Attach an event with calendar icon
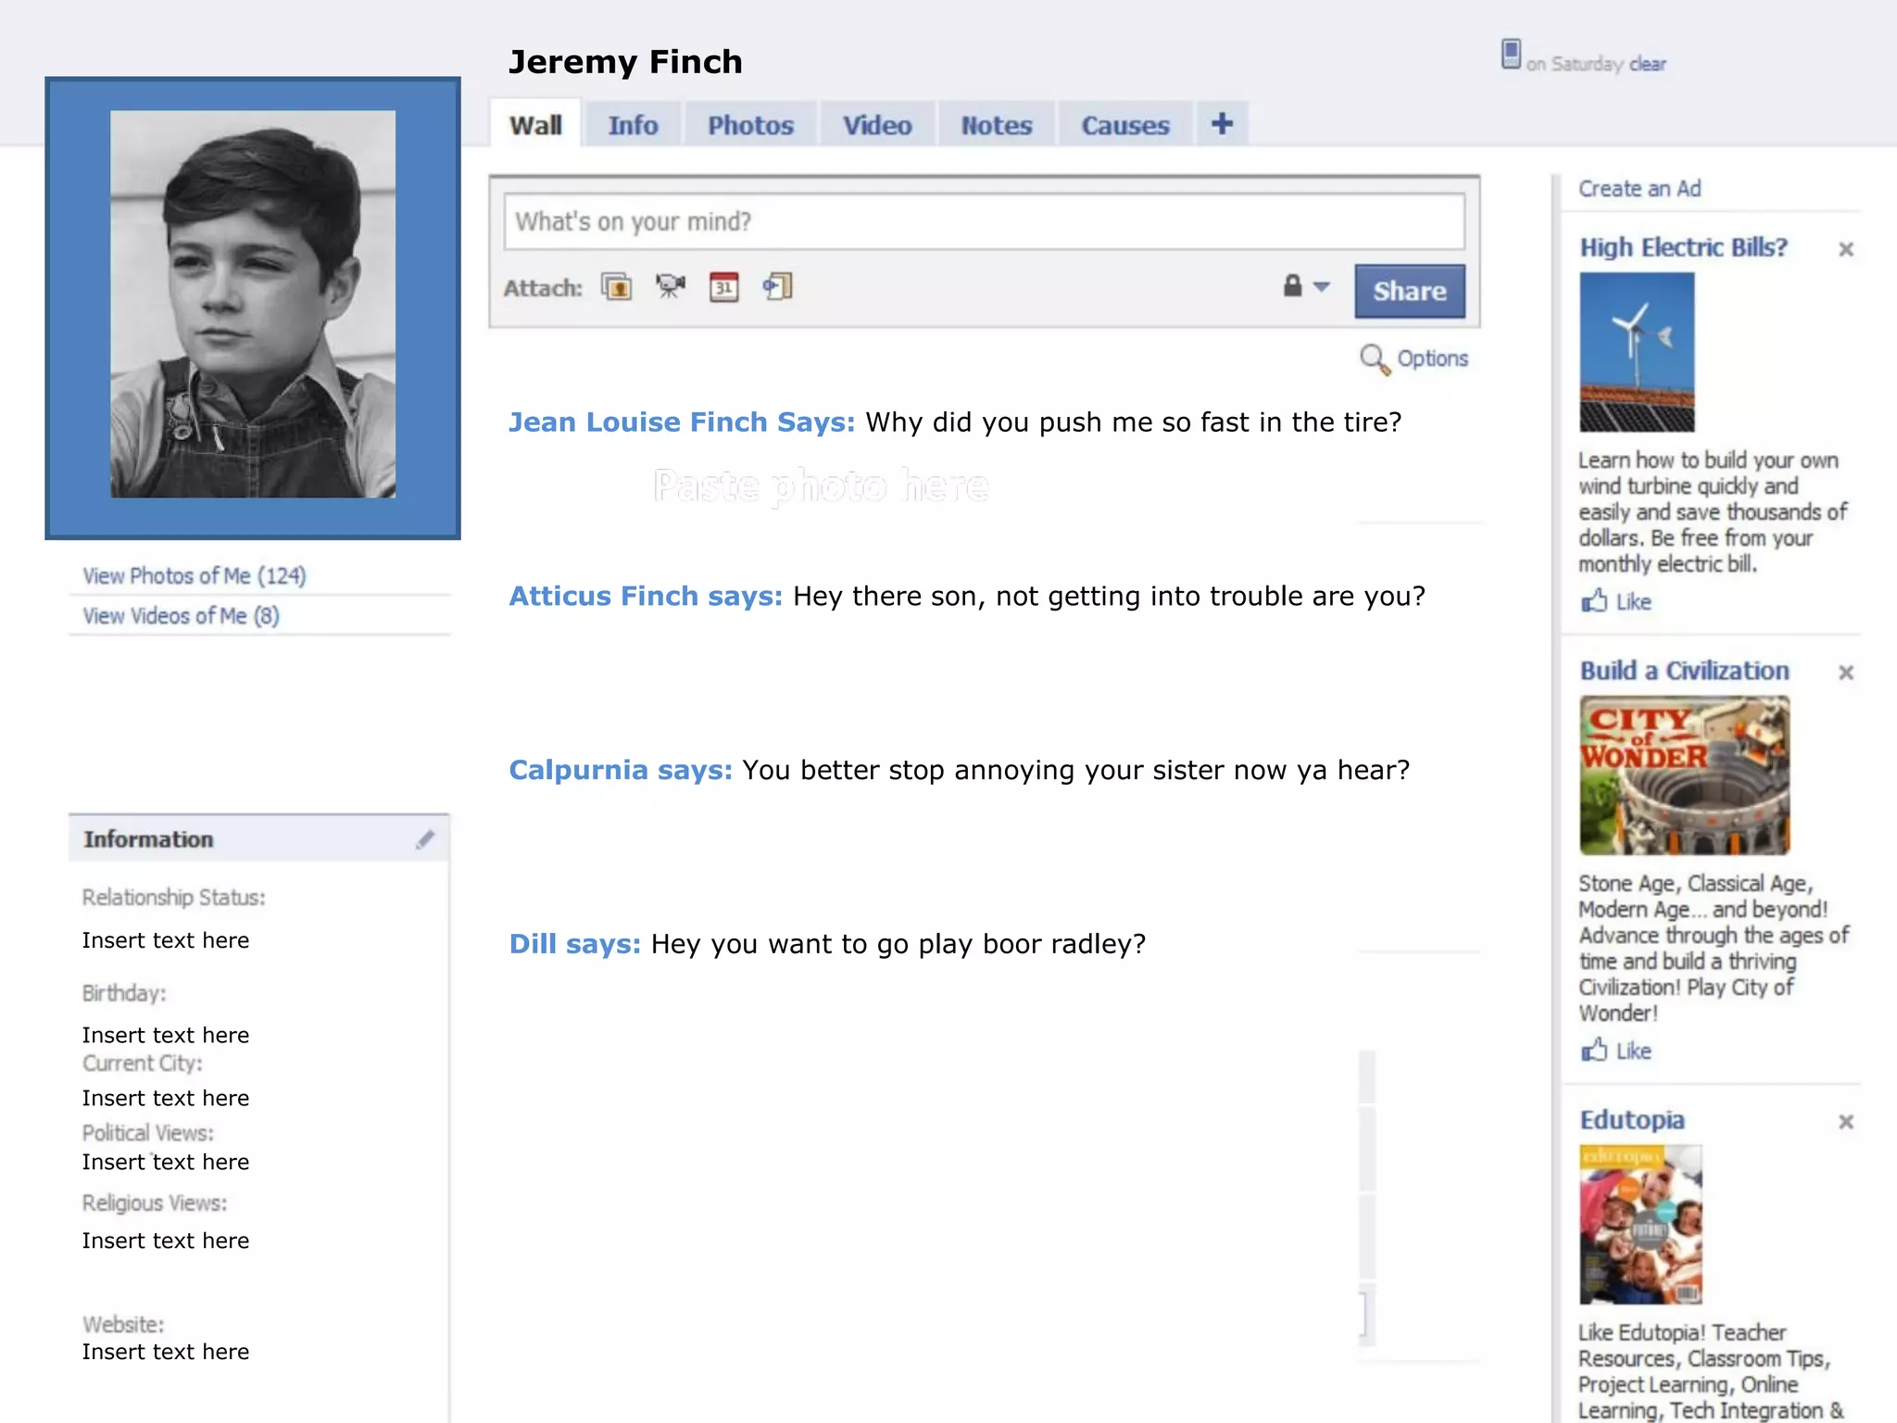 tap(723, 287)
